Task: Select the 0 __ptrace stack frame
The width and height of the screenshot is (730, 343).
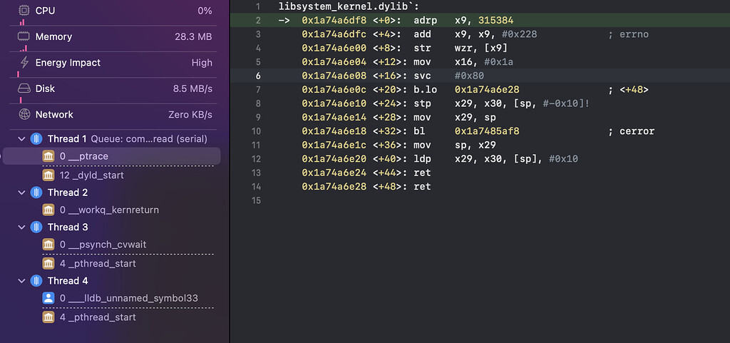Action: [x=84, y=155]
